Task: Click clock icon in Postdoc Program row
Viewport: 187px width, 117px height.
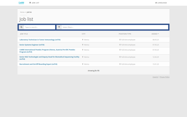Action: click(x=120, y=50)
